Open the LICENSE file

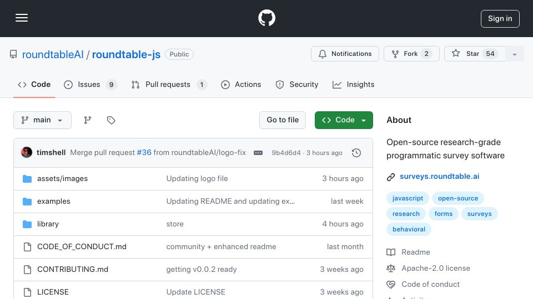click(53, 292)
